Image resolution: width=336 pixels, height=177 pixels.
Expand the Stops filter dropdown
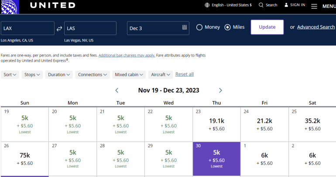pos(33,75)
